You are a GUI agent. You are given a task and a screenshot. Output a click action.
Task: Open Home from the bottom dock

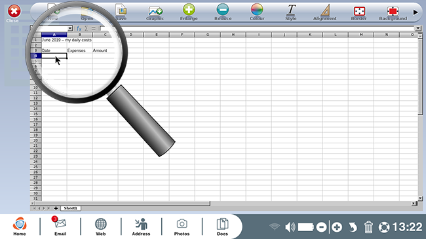point(20,227)
